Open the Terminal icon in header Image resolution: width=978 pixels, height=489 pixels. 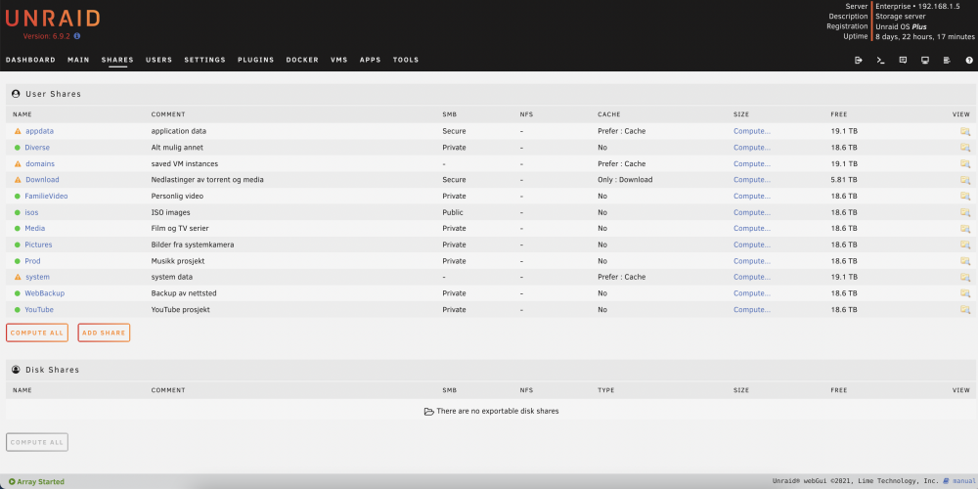point(881,61)
